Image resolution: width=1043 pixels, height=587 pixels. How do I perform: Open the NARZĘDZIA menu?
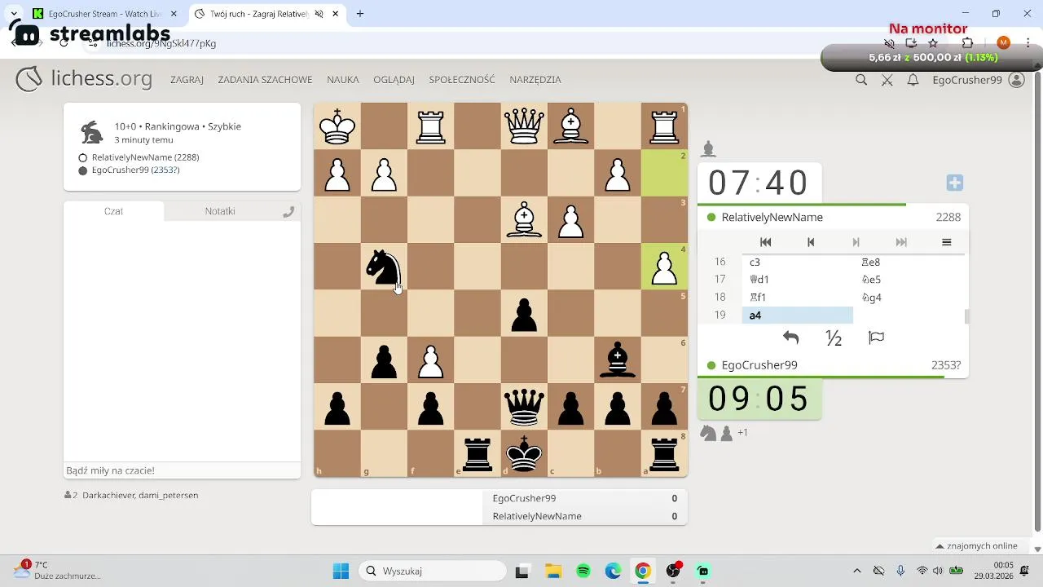tap(535, 80)
